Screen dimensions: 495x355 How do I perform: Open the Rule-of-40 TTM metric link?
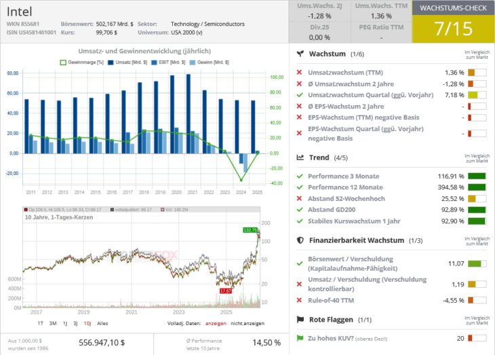pyautogui.click(x=331, y=300)
